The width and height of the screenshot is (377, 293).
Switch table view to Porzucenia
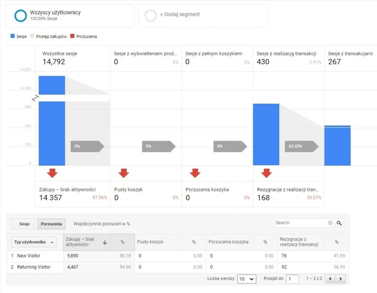click(x=51, y=224)
